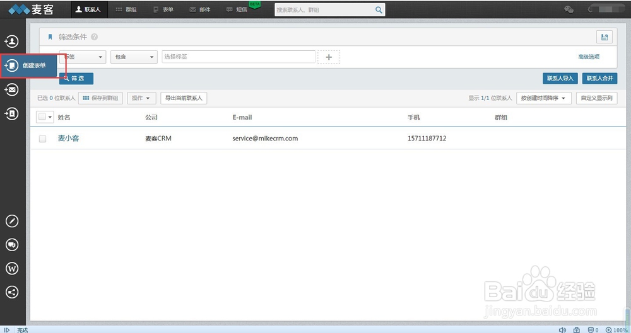Click the shield icon in status bar
Viewport: 631px width, 333px height.
click(591, 330)
